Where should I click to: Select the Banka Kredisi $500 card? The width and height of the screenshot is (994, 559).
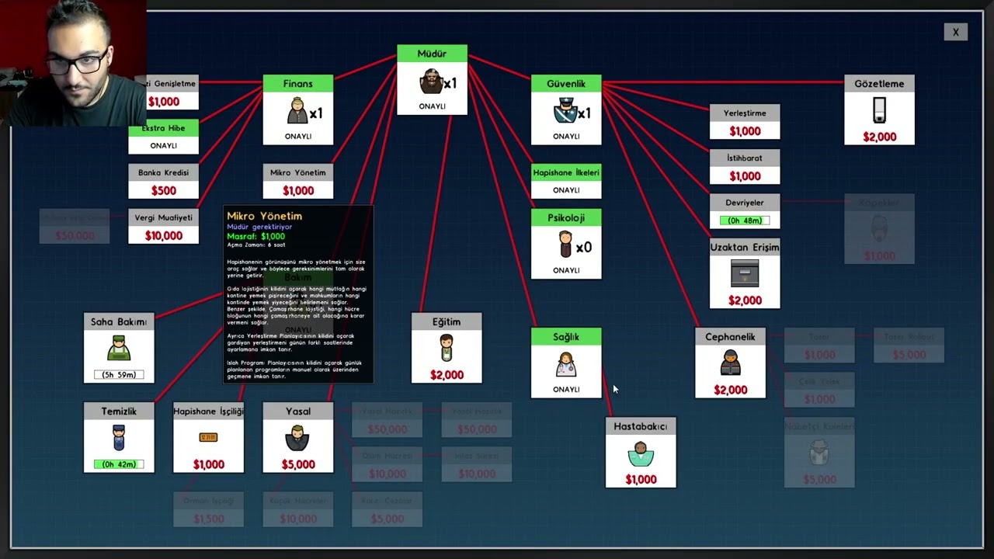[x=163, y=182]
